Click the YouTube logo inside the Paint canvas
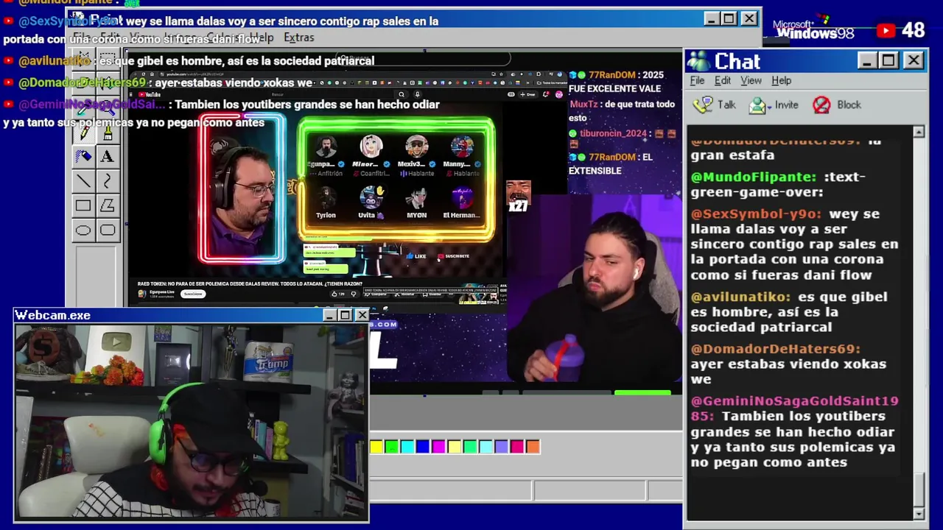This screenshot has width=943, height=530. click(x=150, y=94)
